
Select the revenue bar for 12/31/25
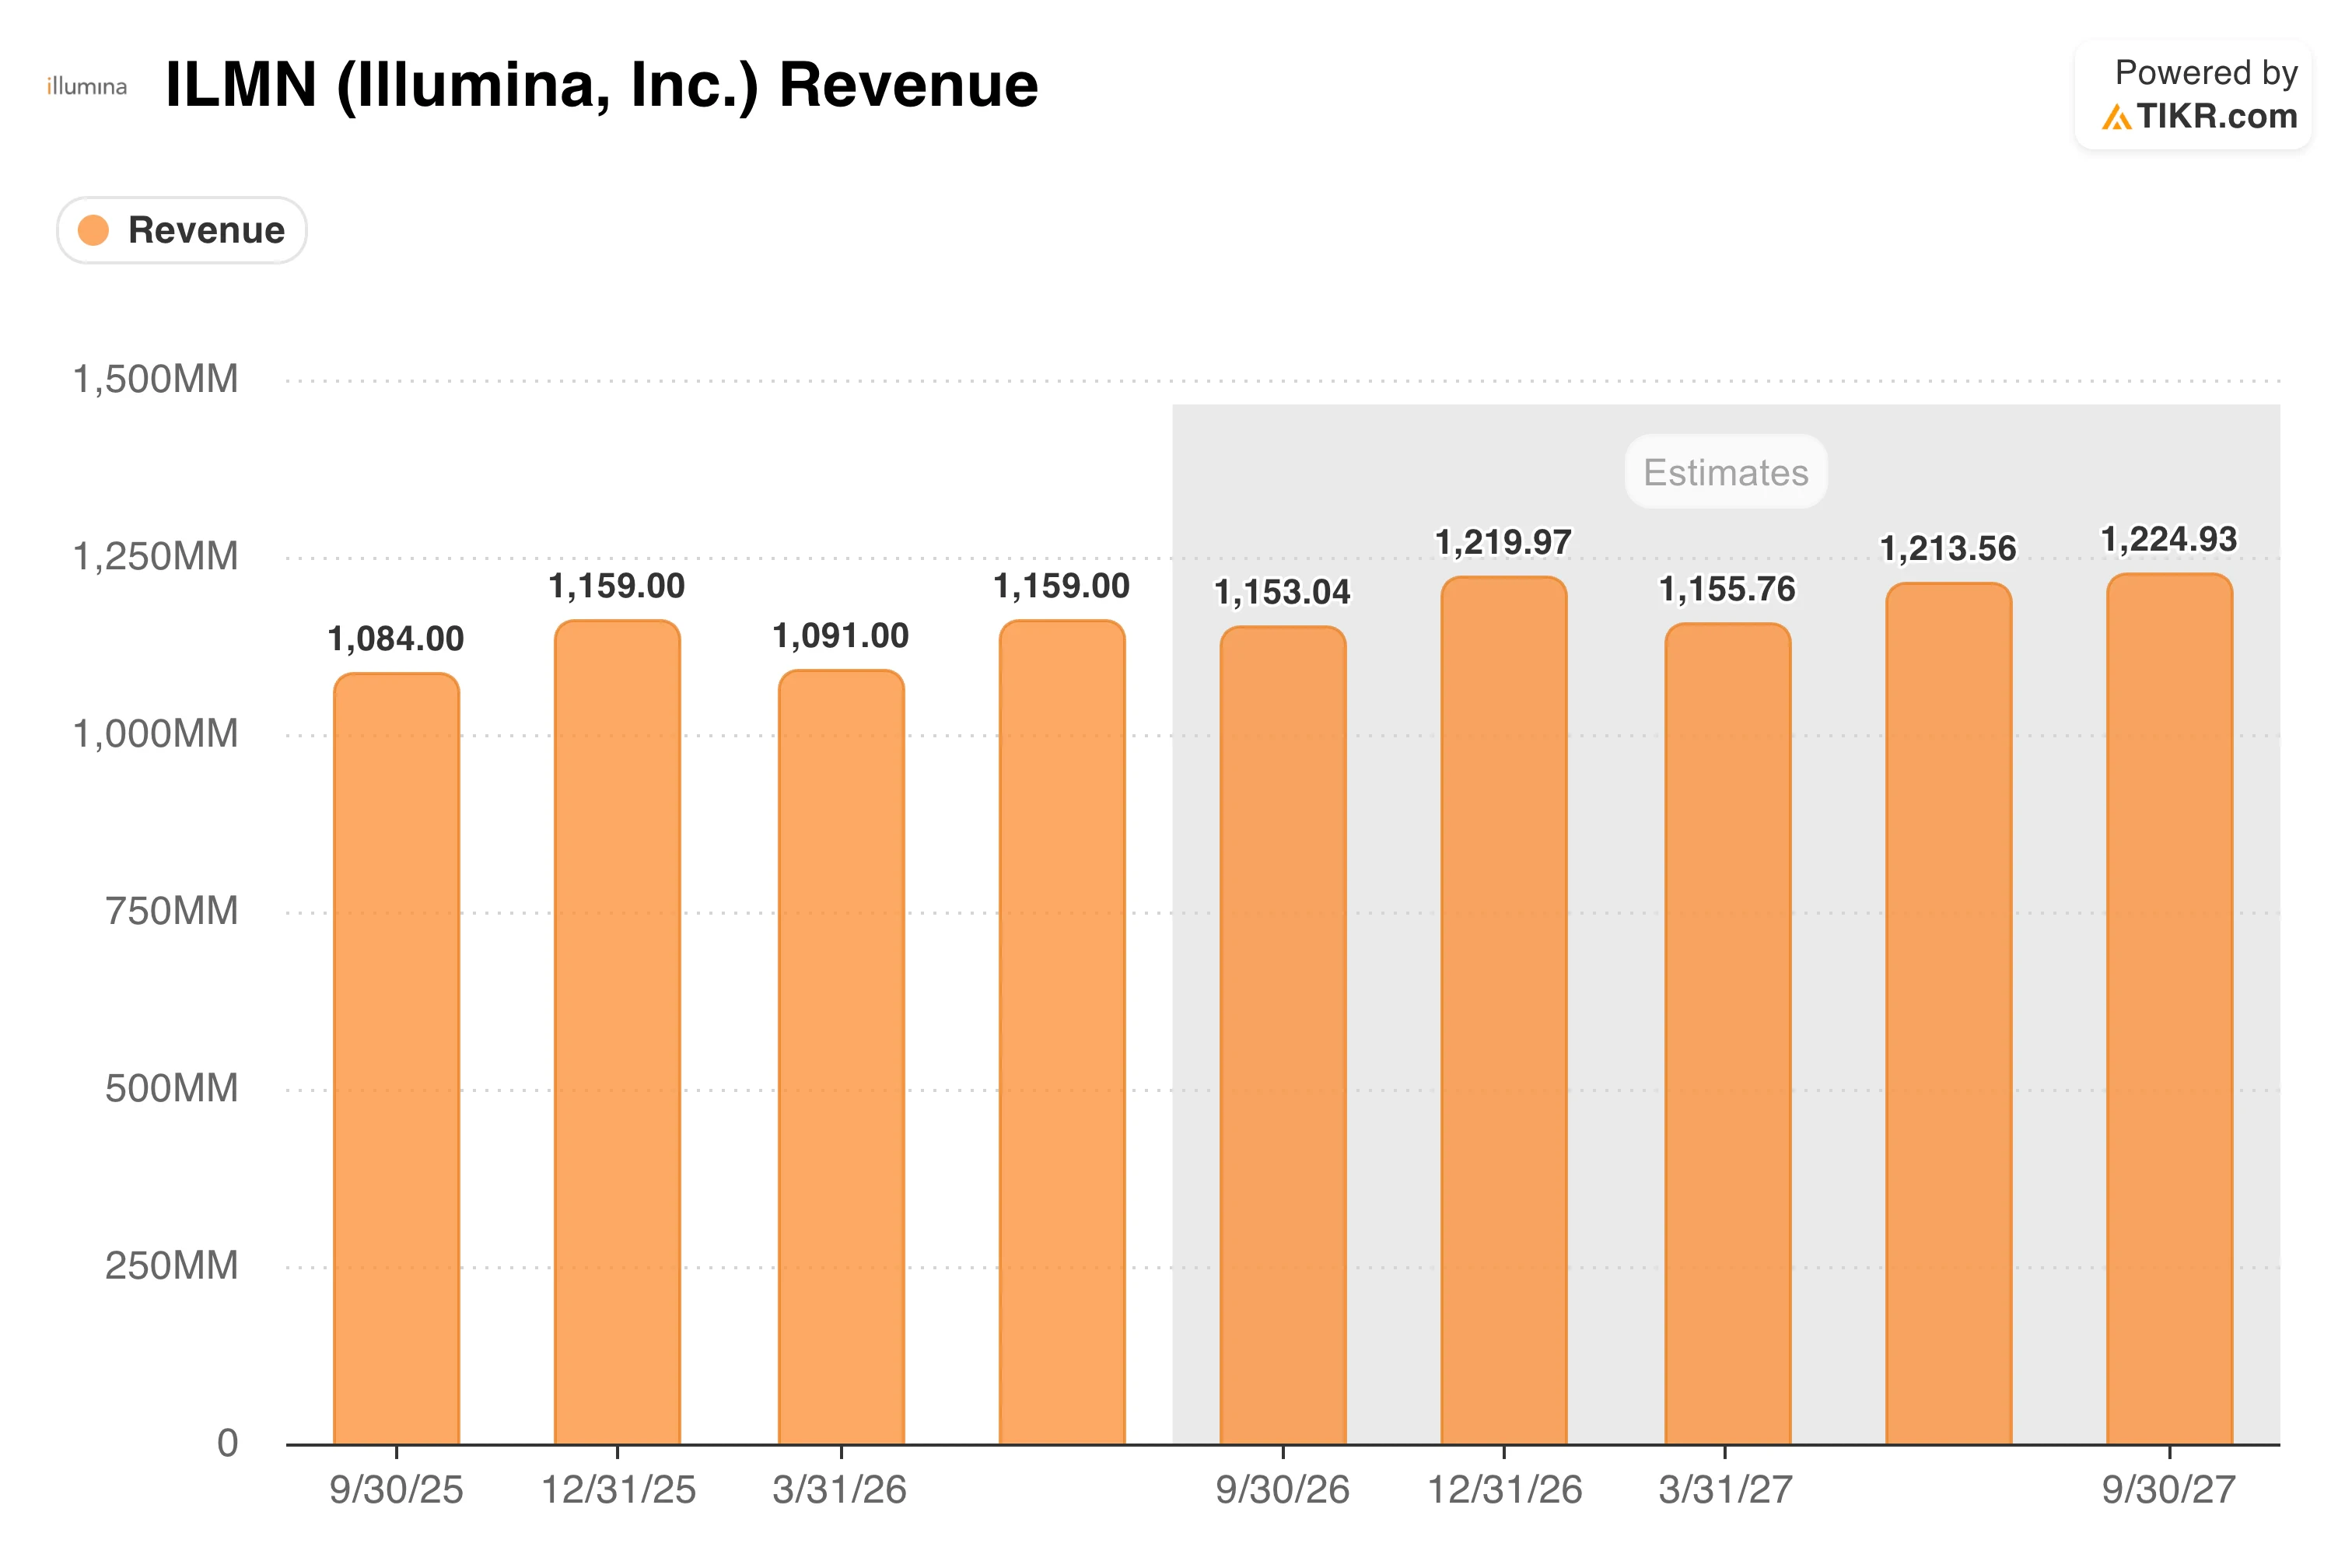[x=617, y=1032]
